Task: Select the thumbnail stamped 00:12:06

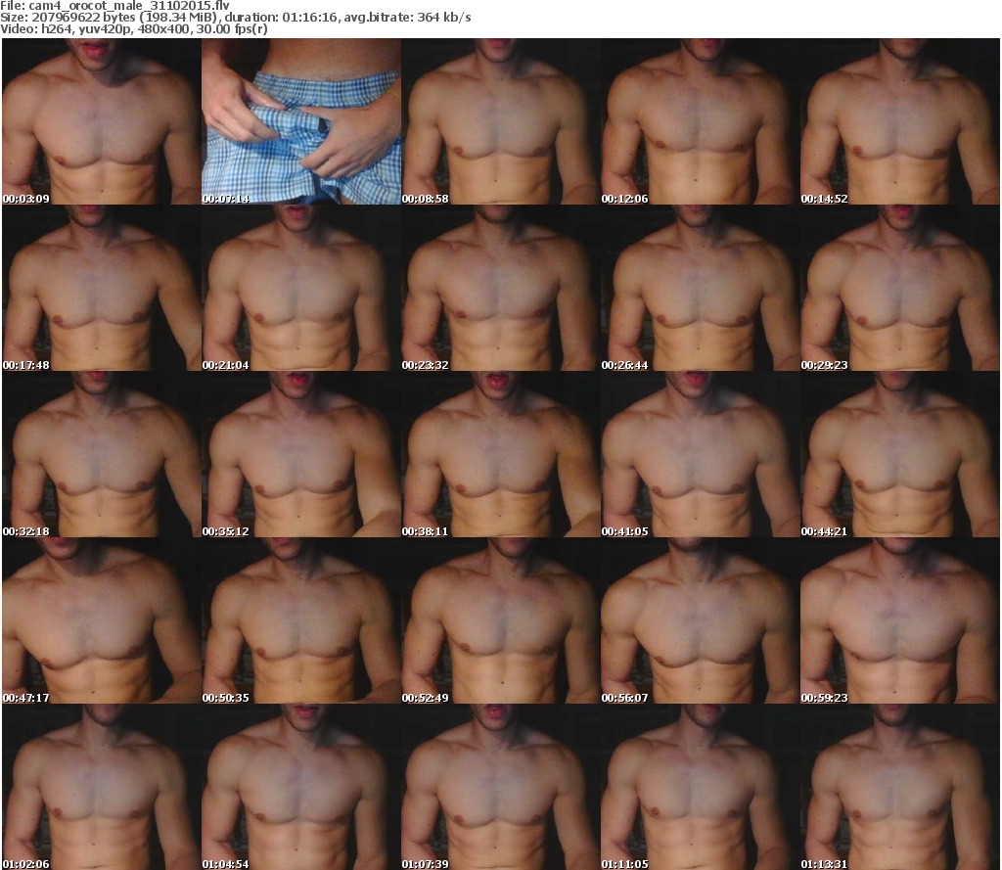Action: 701,121
